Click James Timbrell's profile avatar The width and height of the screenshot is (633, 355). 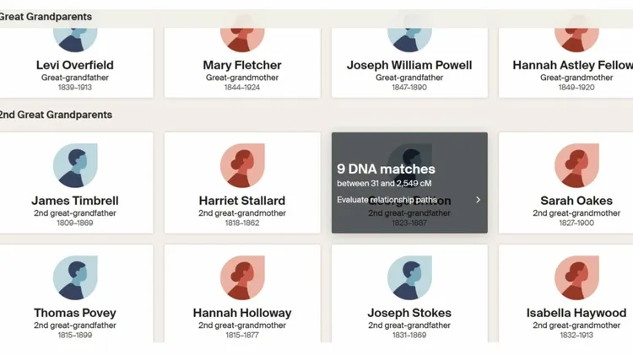(x=75, y=166)
